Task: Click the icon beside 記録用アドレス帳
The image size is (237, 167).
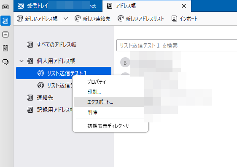Action: (x=30, y=110)
